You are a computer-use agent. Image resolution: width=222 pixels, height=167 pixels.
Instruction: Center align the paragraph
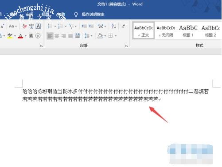[x=57, y=36]
